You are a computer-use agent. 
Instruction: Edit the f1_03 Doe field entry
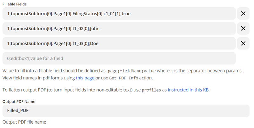pyautogui.click(x=119, y=44)
